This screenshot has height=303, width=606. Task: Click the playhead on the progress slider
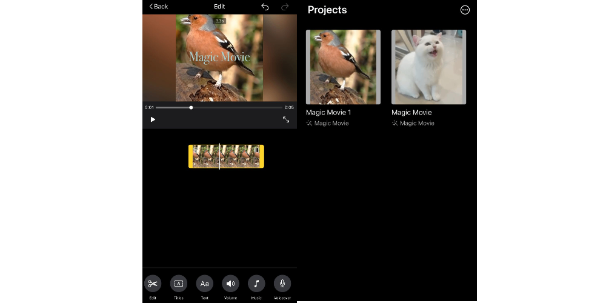191,107
